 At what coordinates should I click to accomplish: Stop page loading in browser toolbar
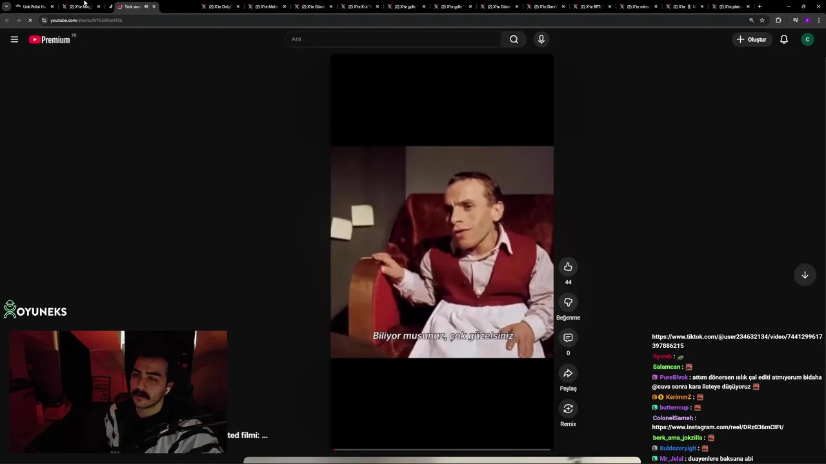pos(30,20)
